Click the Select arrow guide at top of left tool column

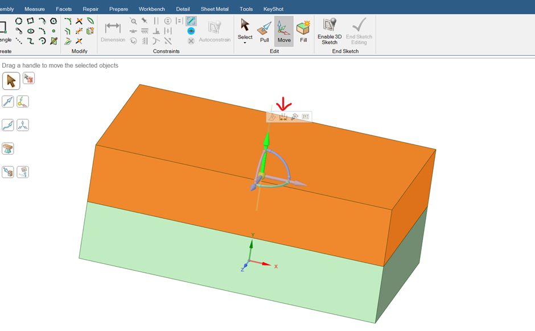point(11,81)
